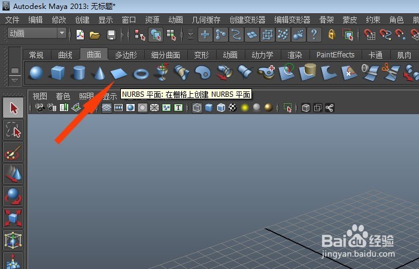The width and height of the screenshot is (419, 269).
Task: Click the Select by component type icon
Action: [171, 35]
